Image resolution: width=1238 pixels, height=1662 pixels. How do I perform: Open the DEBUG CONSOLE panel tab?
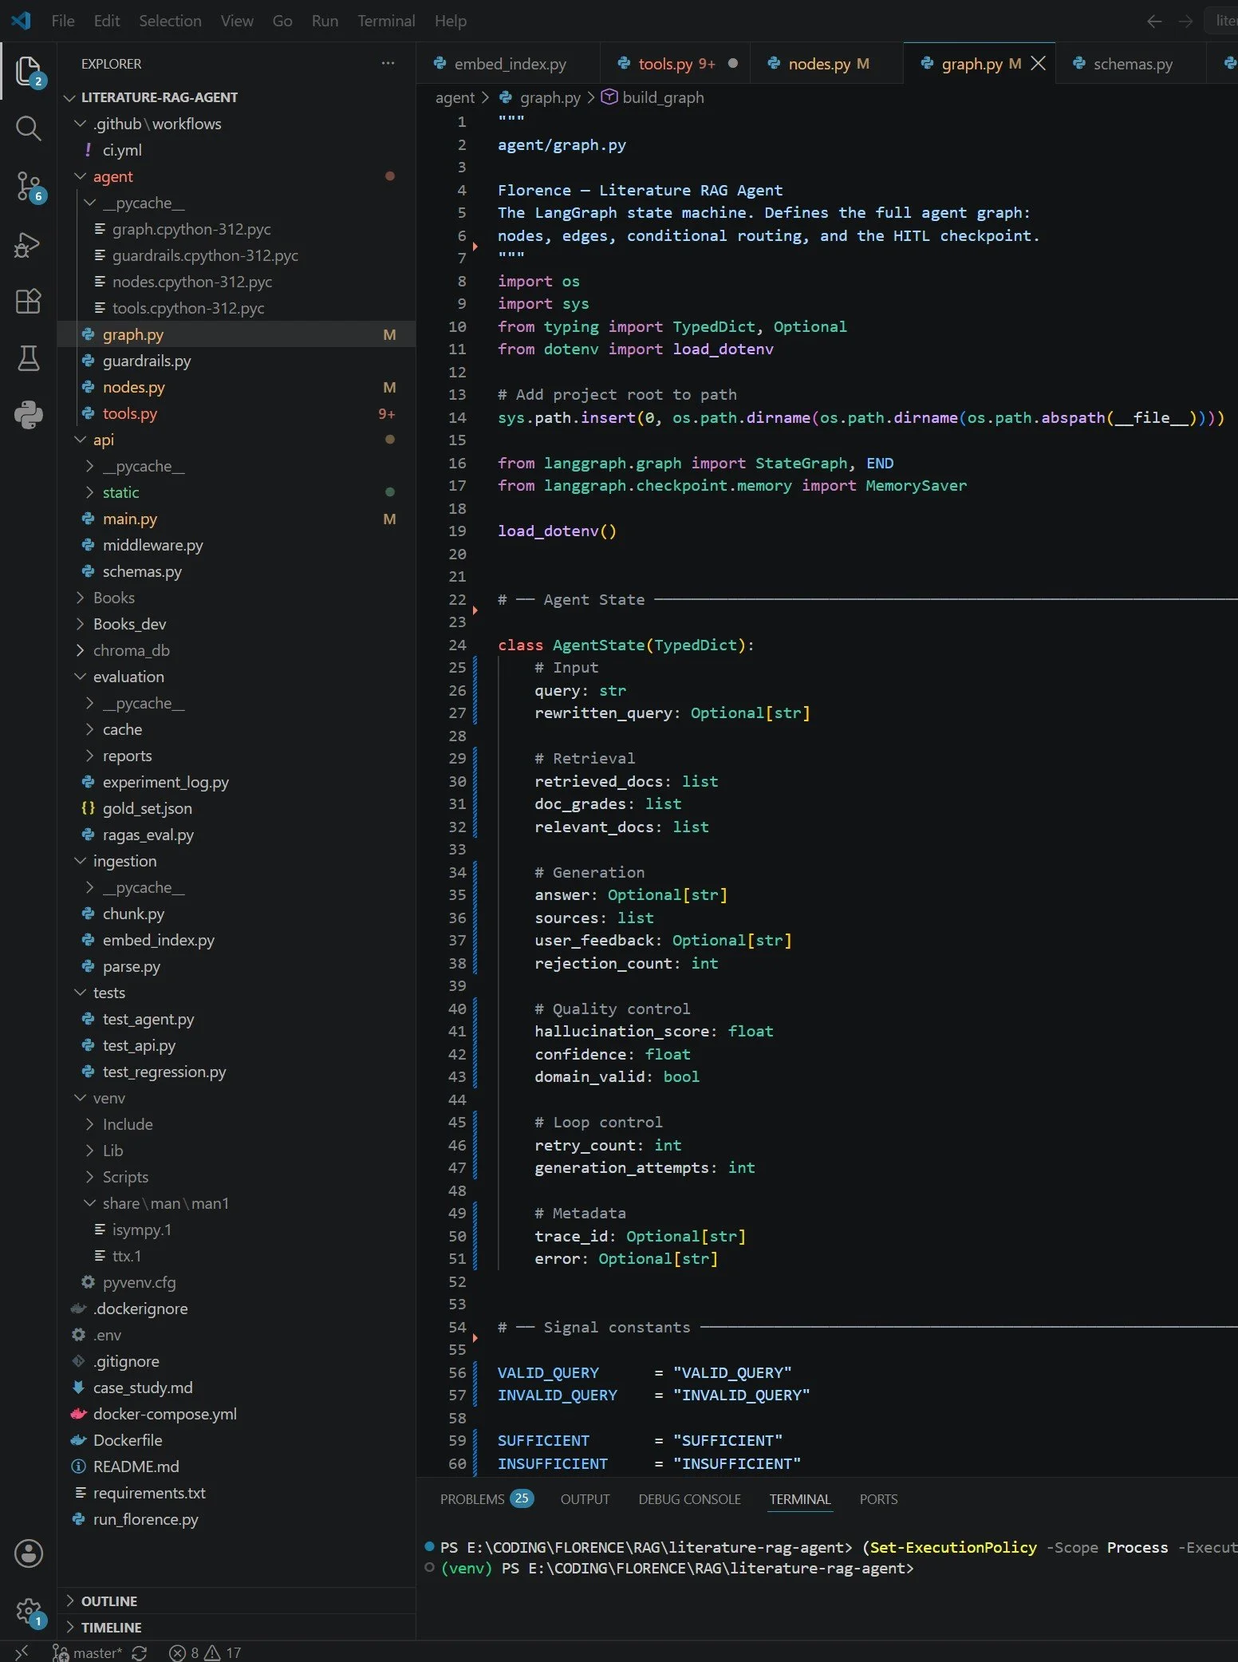pos(689,1499)
